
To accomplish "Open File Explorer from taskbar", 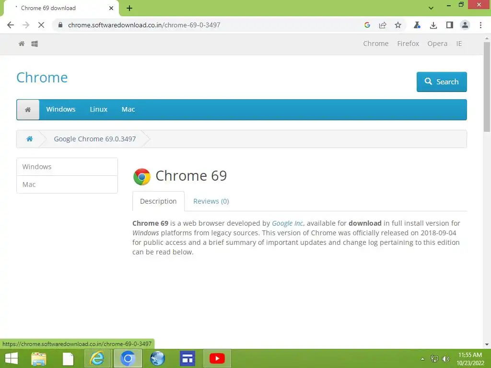I will pos(38,358).
